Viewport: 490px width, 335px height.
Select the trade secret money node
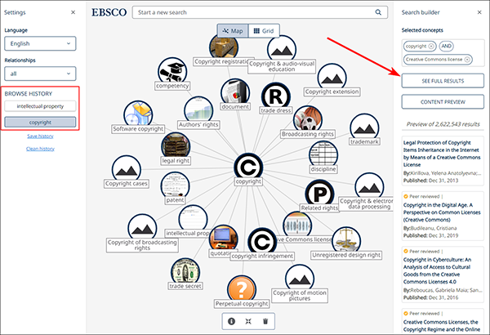(185, 272)
